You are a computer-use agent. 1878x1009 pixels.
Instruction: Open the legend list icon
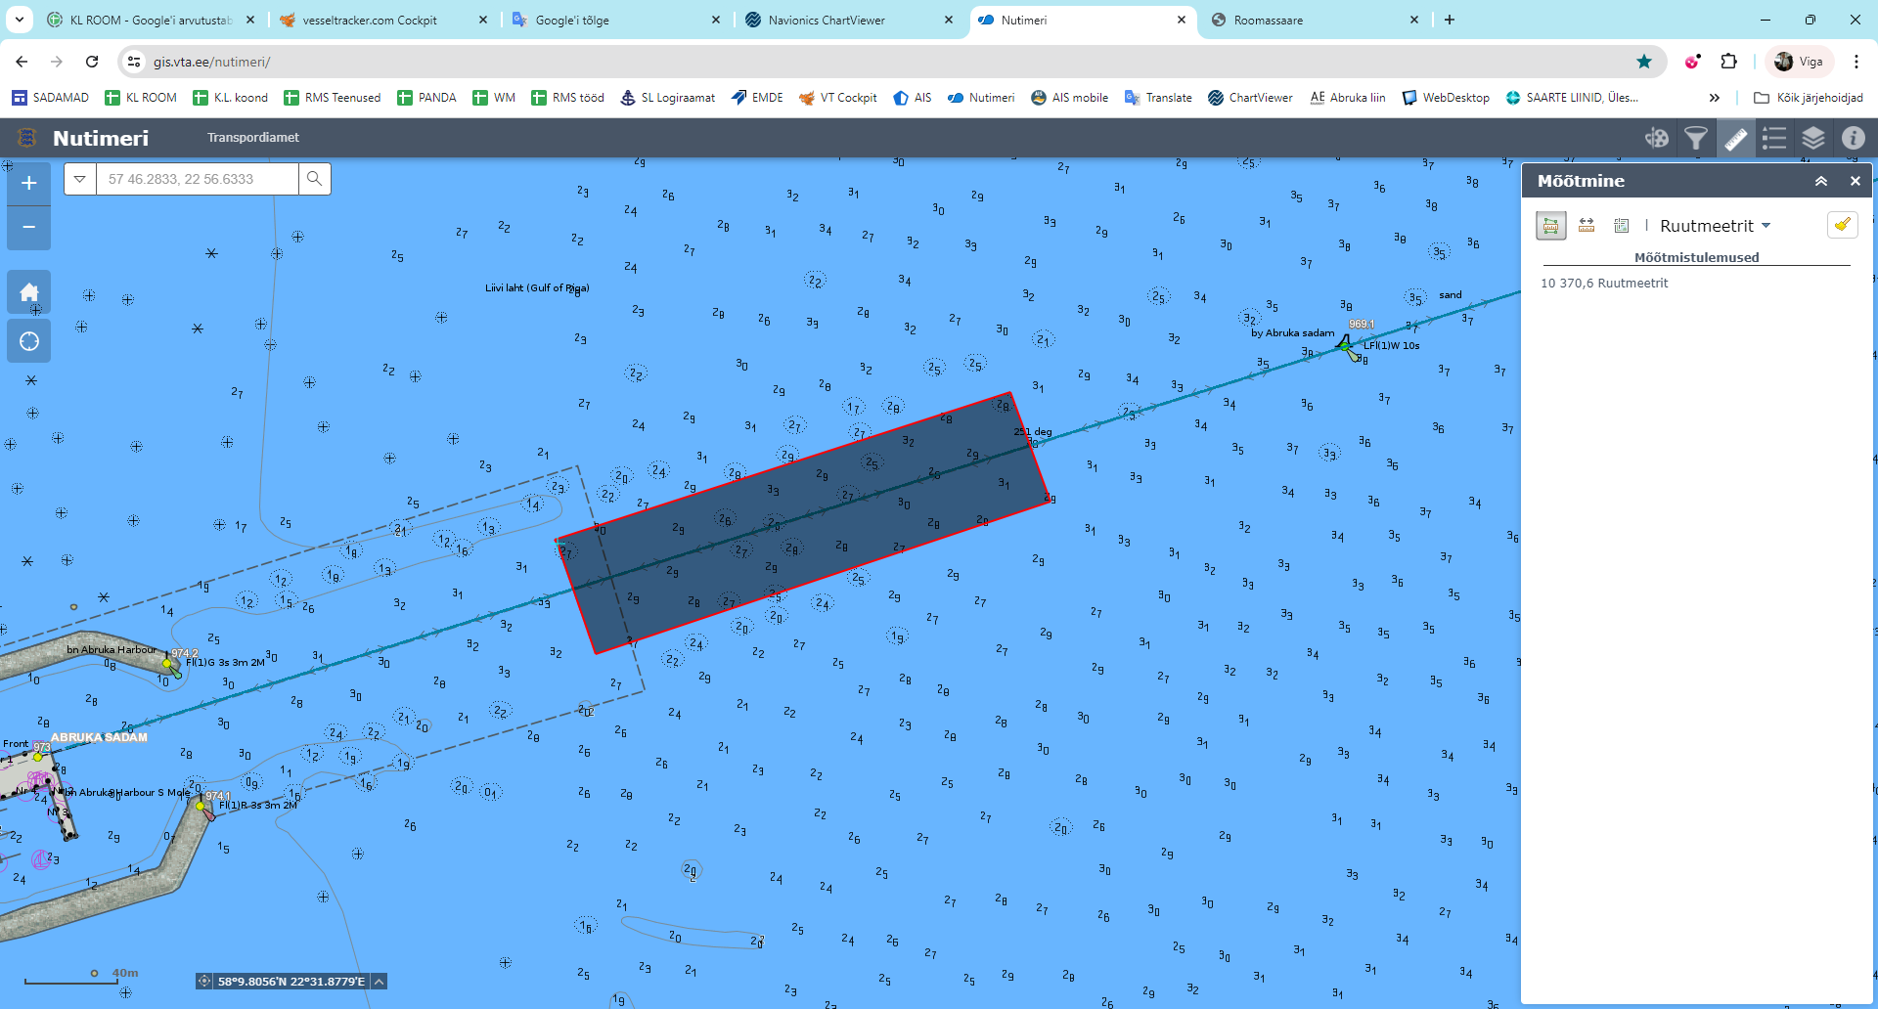click(x=1774, y=138)
